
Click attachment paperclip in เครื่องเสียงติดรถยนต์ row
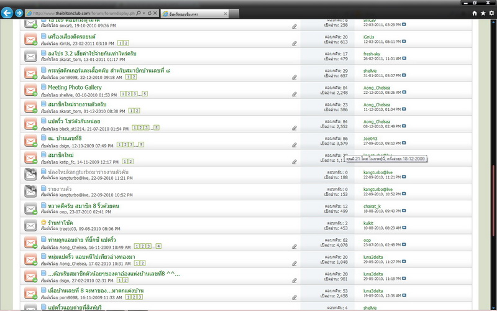click(294, 44)
